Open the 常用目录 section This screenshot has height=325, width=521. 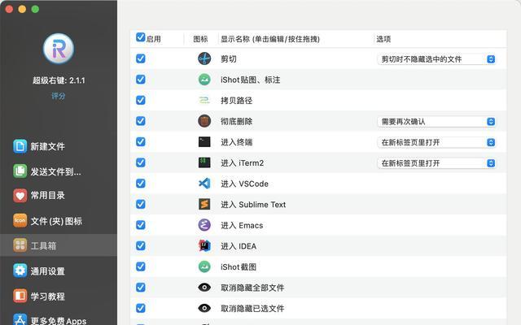[x=59, y=195]
